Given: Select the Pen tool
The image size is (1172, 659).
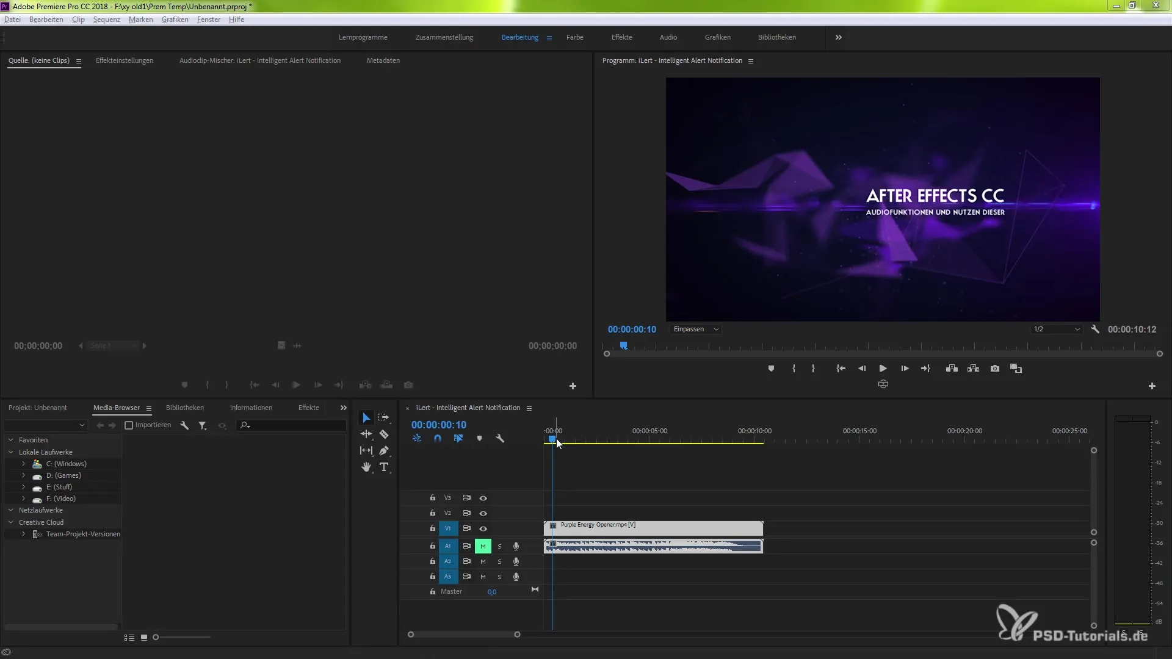Looking at the screenshot, I should [383, 450].
